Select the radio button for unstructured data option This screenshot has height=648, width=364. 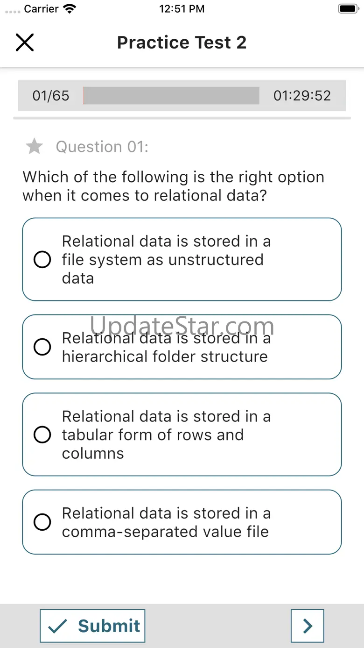42,259
